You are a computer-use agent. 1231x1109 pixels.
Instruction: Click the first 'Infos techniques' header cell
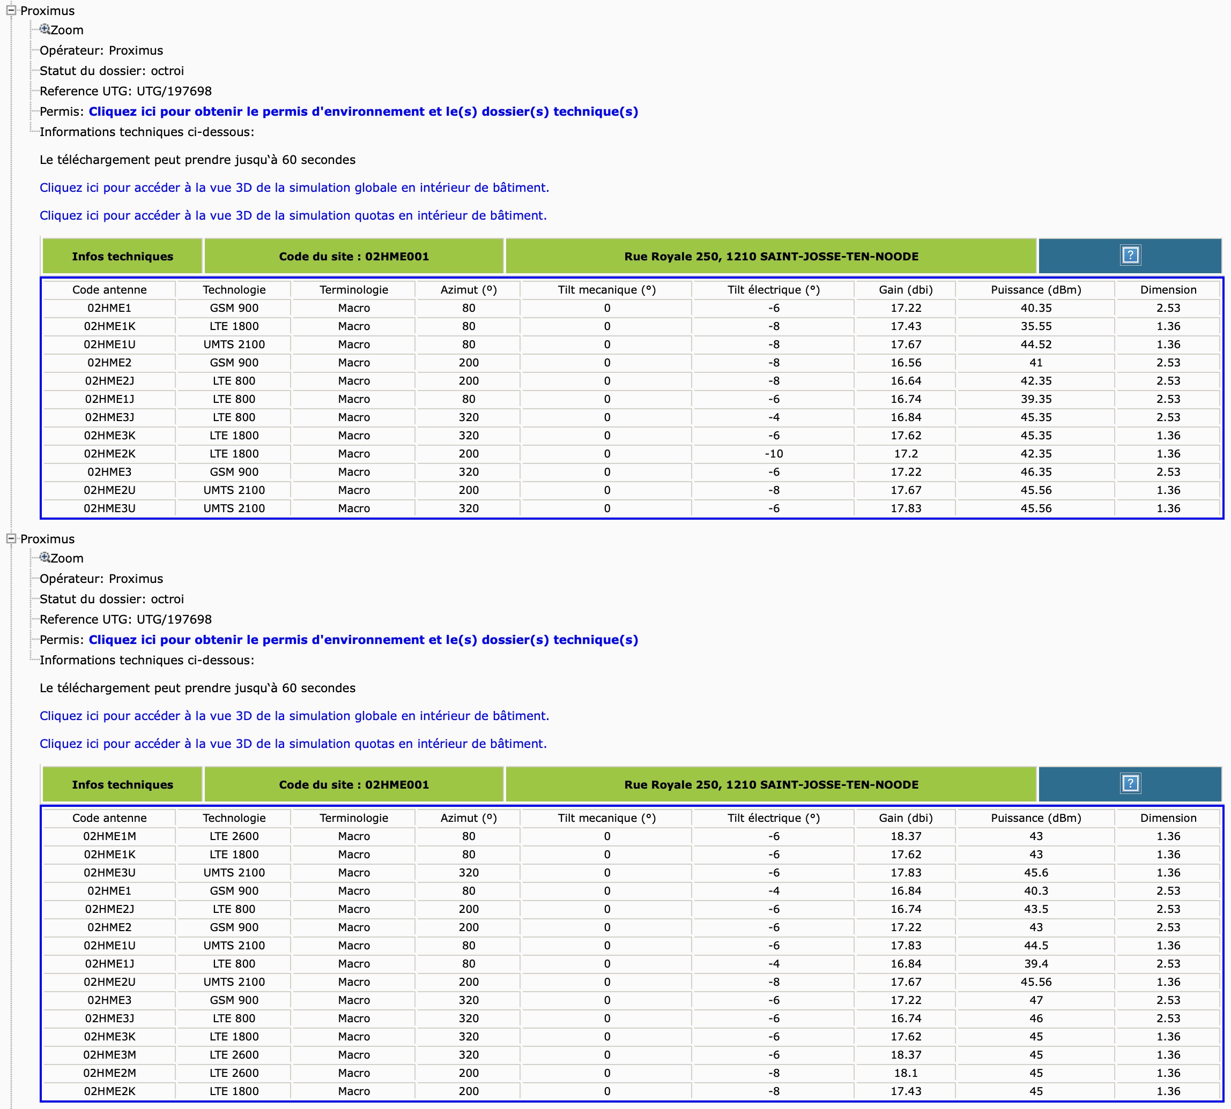122,256
